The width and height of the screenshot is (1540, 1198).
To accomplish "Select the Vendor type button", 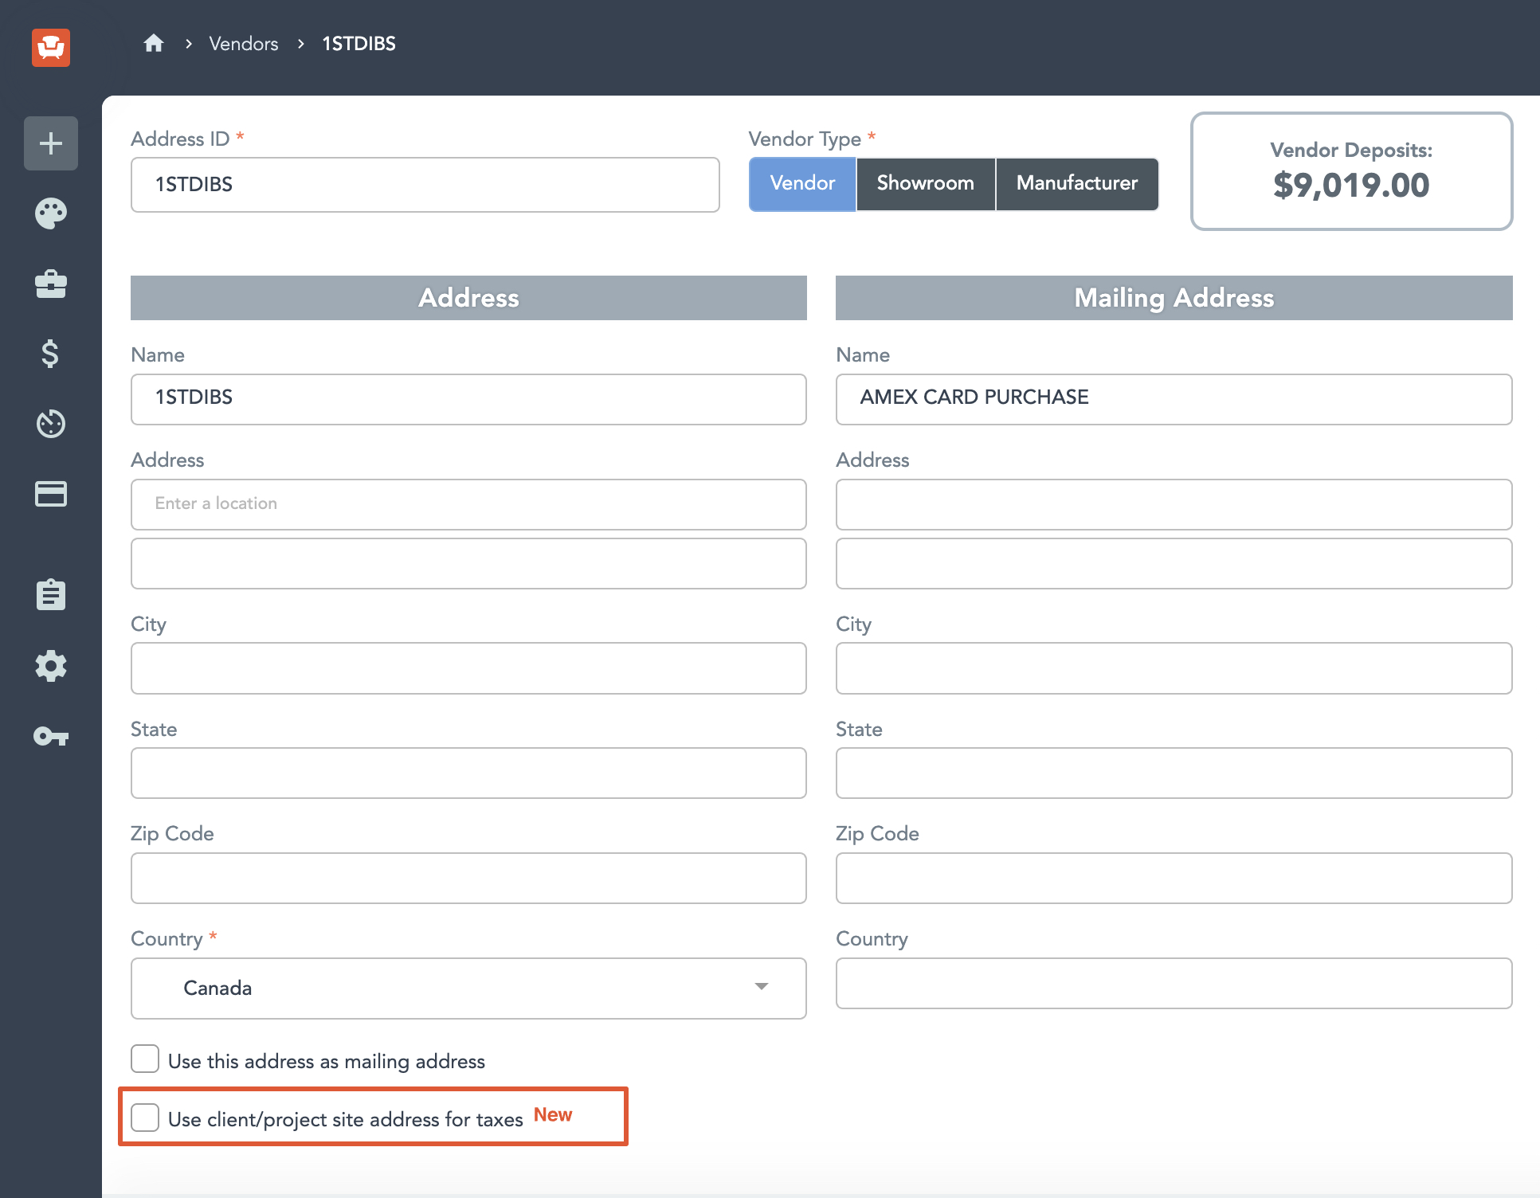I will [802, 183].
